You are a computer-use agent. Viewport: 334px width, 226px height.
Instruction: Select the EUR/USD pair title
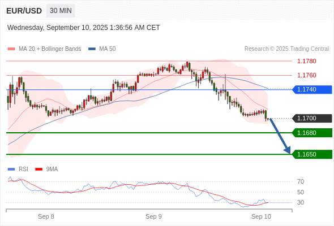pyautogui.click(x=24, y=11)
